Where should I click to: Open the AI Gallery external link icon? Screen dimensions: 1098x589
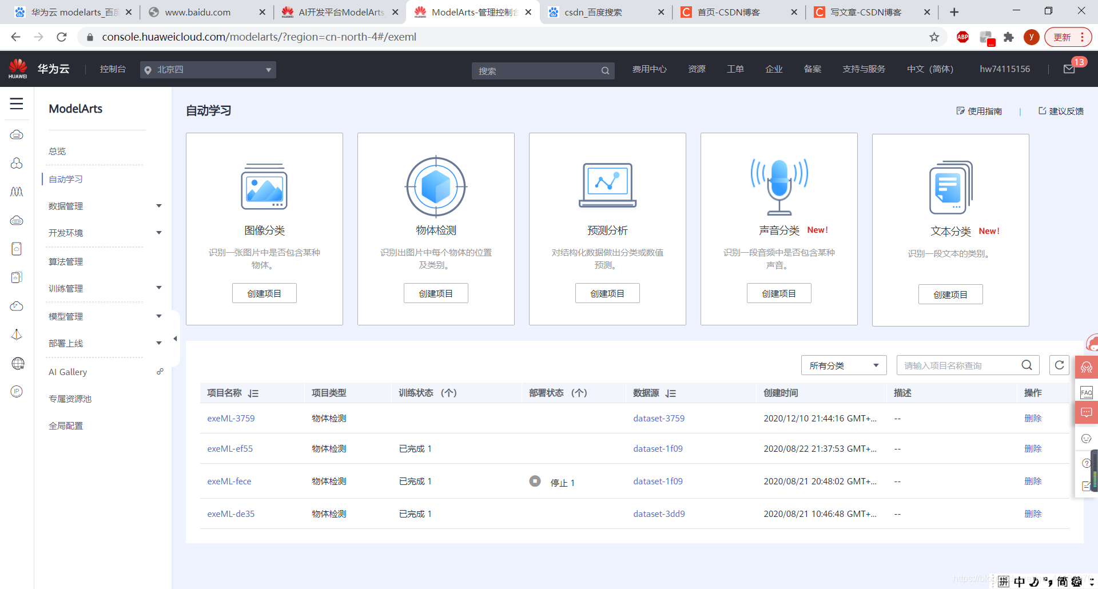[160, 372]
